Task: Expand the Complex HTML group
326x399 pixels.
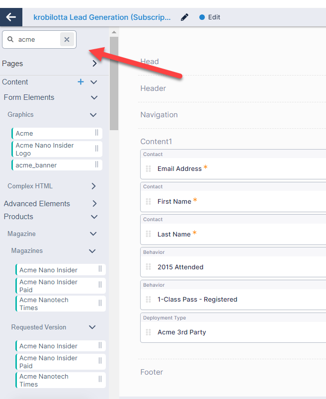Action: pyautogui.click(x=93, y=186)
